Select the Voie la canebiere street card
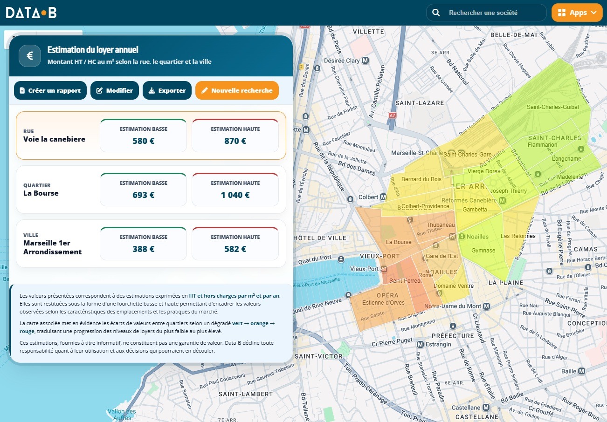This screenshot has width=607, height=422. point(151,136)
